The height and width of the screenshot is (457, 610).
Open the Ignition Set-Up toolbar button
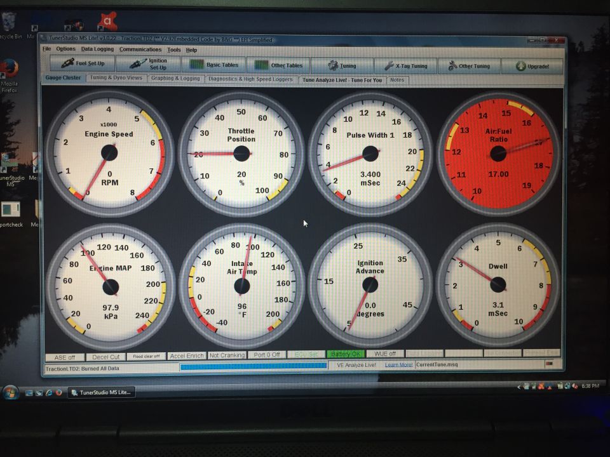[x=148, y=64]
